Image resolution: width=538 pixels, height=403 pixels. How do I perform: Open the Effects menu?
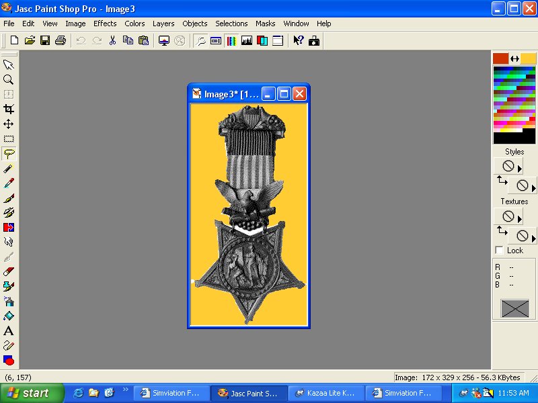[x=105, y=24]
